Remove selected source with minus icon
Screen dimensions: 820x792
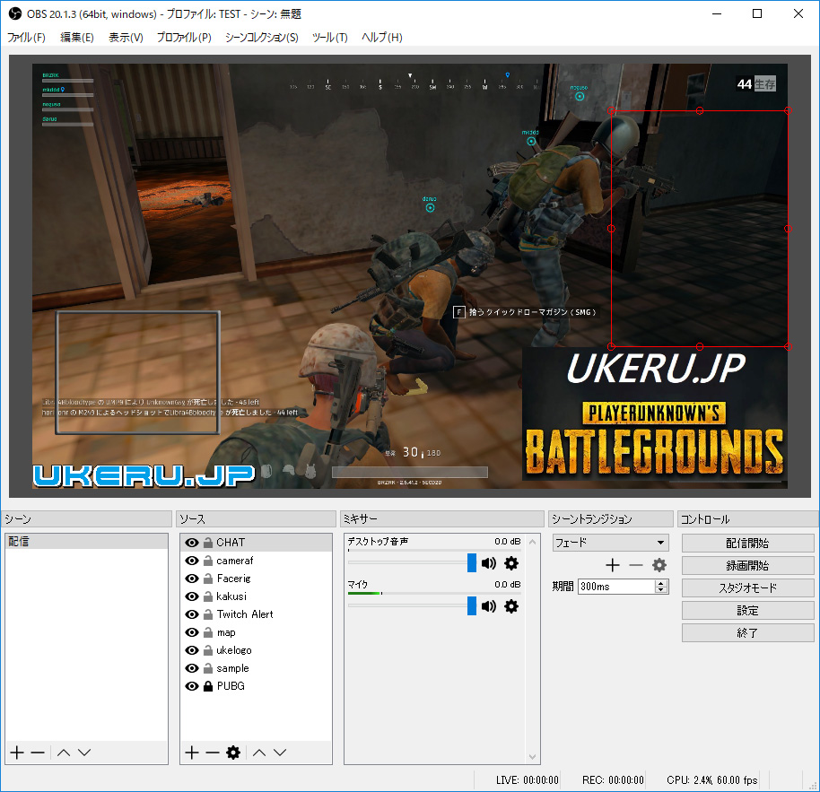[212, 753]
